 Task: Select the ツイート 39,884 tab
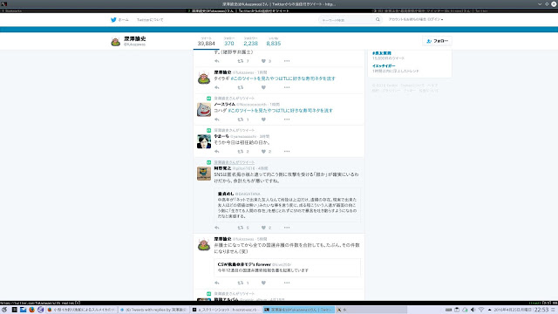point(206,41)
